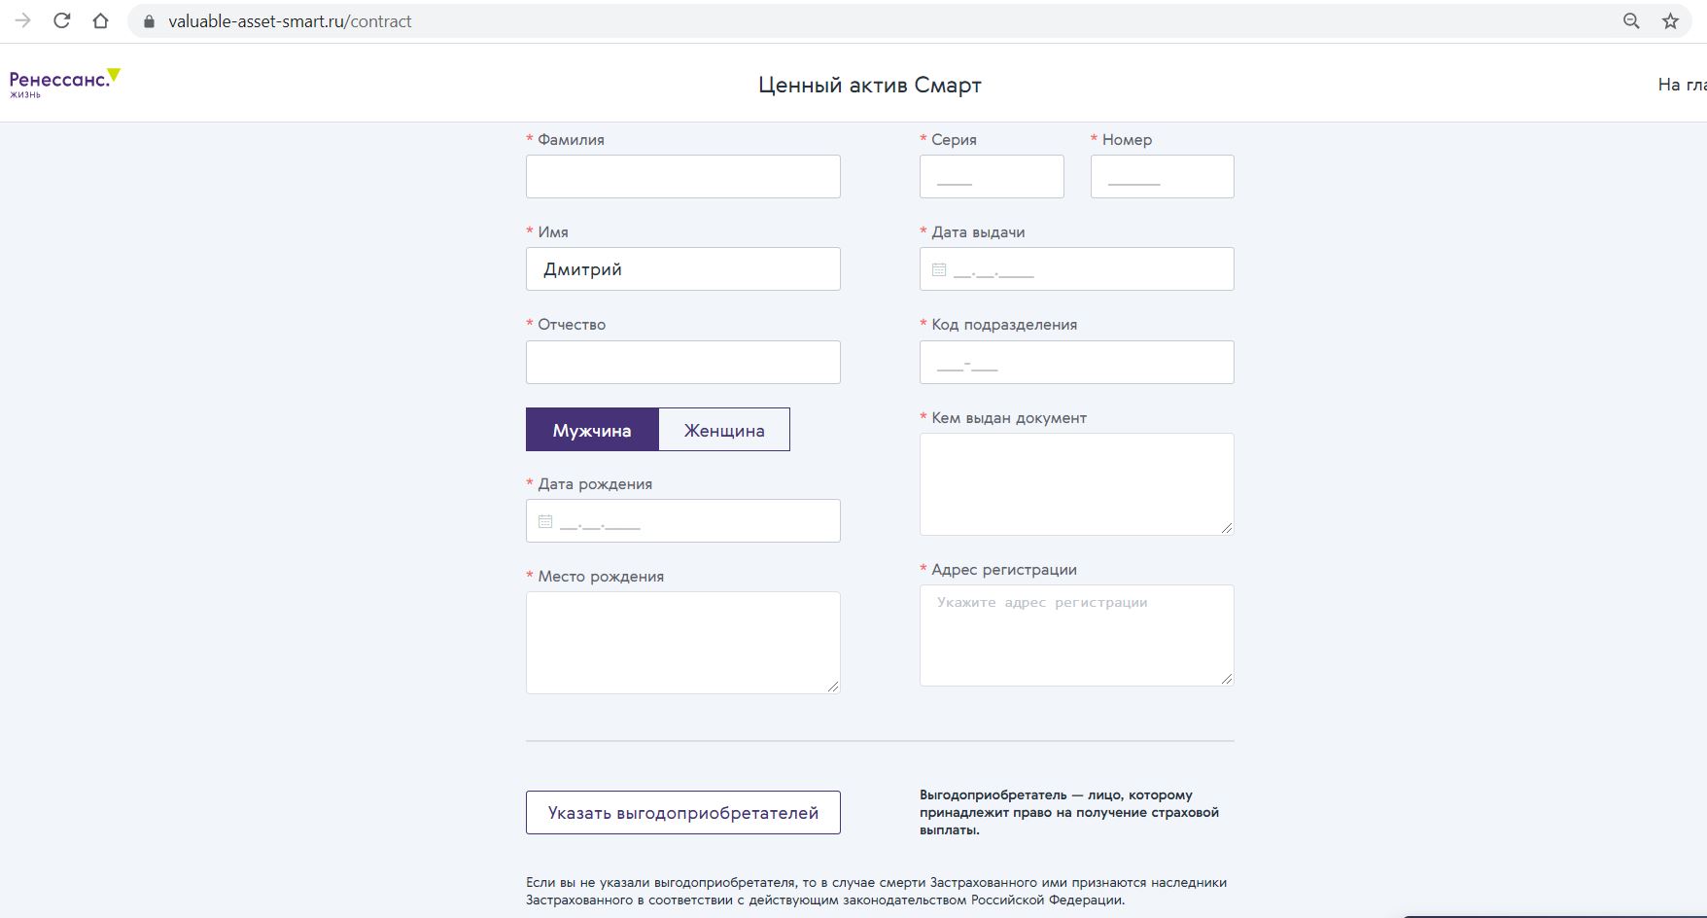The width and height of the screenshot is (1707, 918).
Task: Click the Ценный актив Смарт heading
Action: (870, 85)
